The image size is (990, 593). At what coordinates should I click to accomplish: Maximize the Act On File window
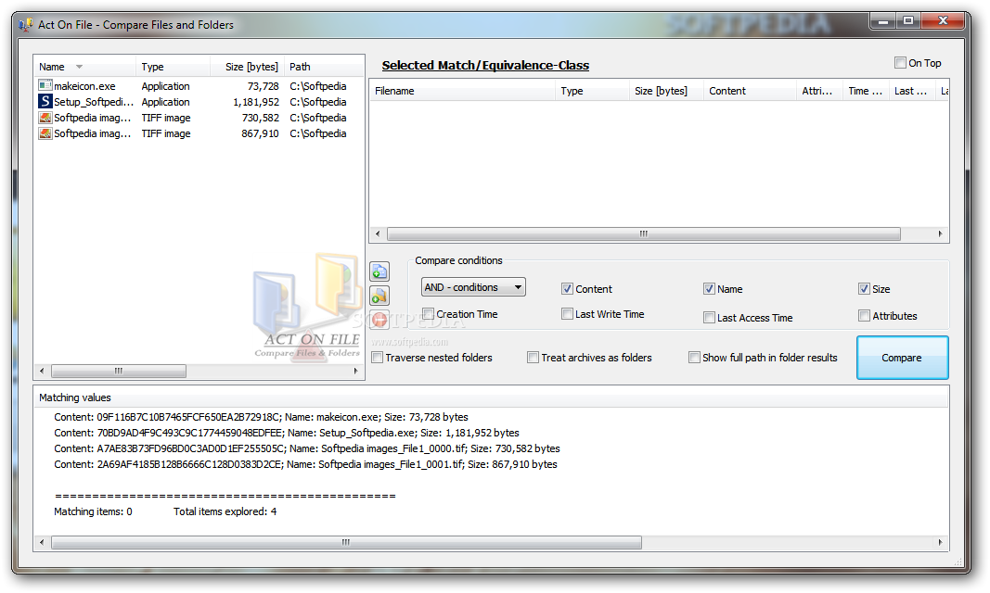[908, 20]
